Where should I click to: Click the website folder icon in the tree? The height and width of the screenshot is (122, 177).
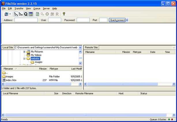pos(28,58)
